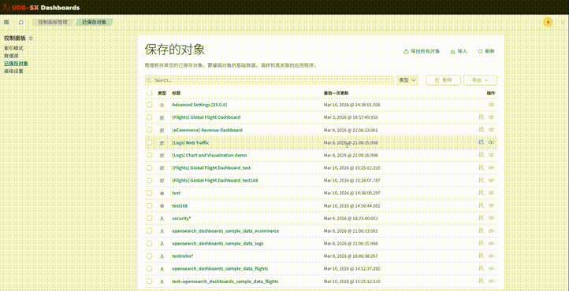Open relationships for test::opensearch_dashboards_sample_data_flights
569x291 pixels.
click(491, 282)
